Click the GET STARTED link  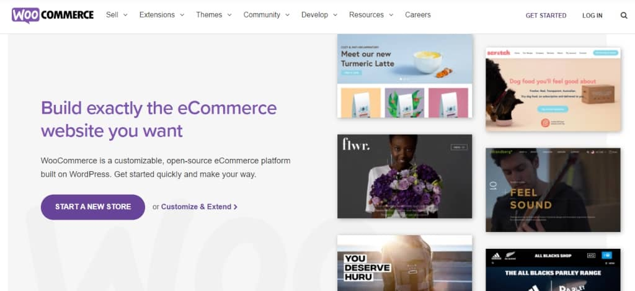(x=546, y=16)
